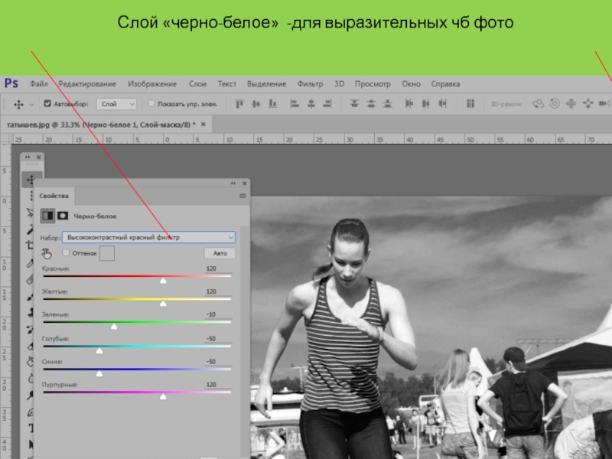Switch to the татышев.jpg document tab
612x459 pixels.
(x=99, y=123)
